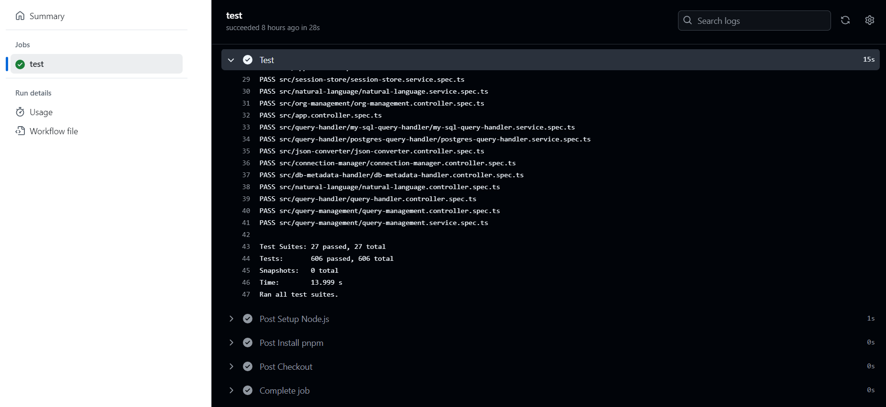The height and width of the screenshot is (407, 886).
Task: Open the Post Setup Node.js step label
Action: click(295, 319)
